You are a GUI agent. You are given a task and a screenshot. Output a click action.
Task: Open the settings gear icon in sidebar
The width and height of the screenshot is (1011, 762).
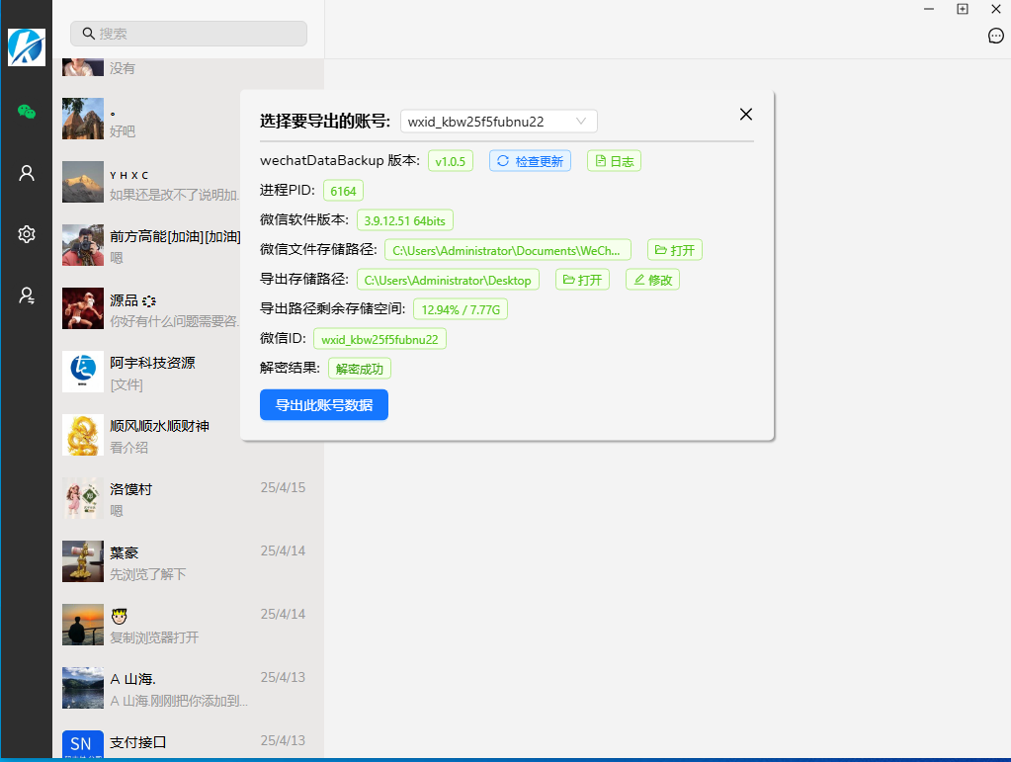tap(27, 234)
